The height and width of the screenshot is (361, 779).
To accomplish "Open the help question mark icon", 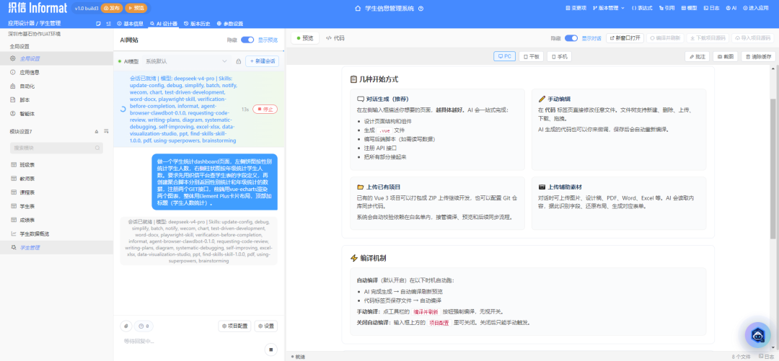I will click(x=421, y=9).
